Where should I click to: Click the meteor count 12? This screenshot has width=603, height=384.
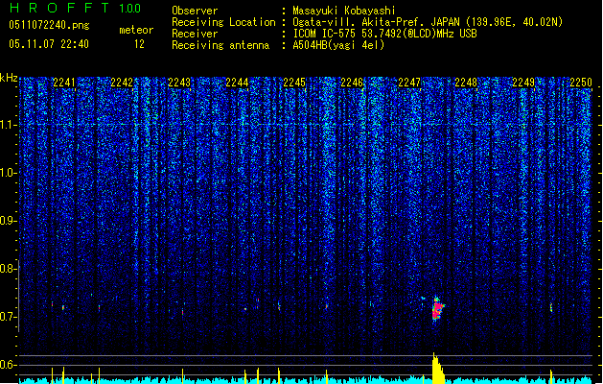pyautogui.click(x=139, y=44)
